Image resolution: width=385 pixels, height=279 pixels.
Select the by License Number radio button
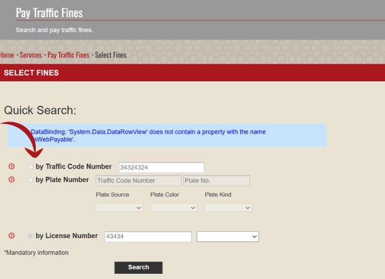31,236
